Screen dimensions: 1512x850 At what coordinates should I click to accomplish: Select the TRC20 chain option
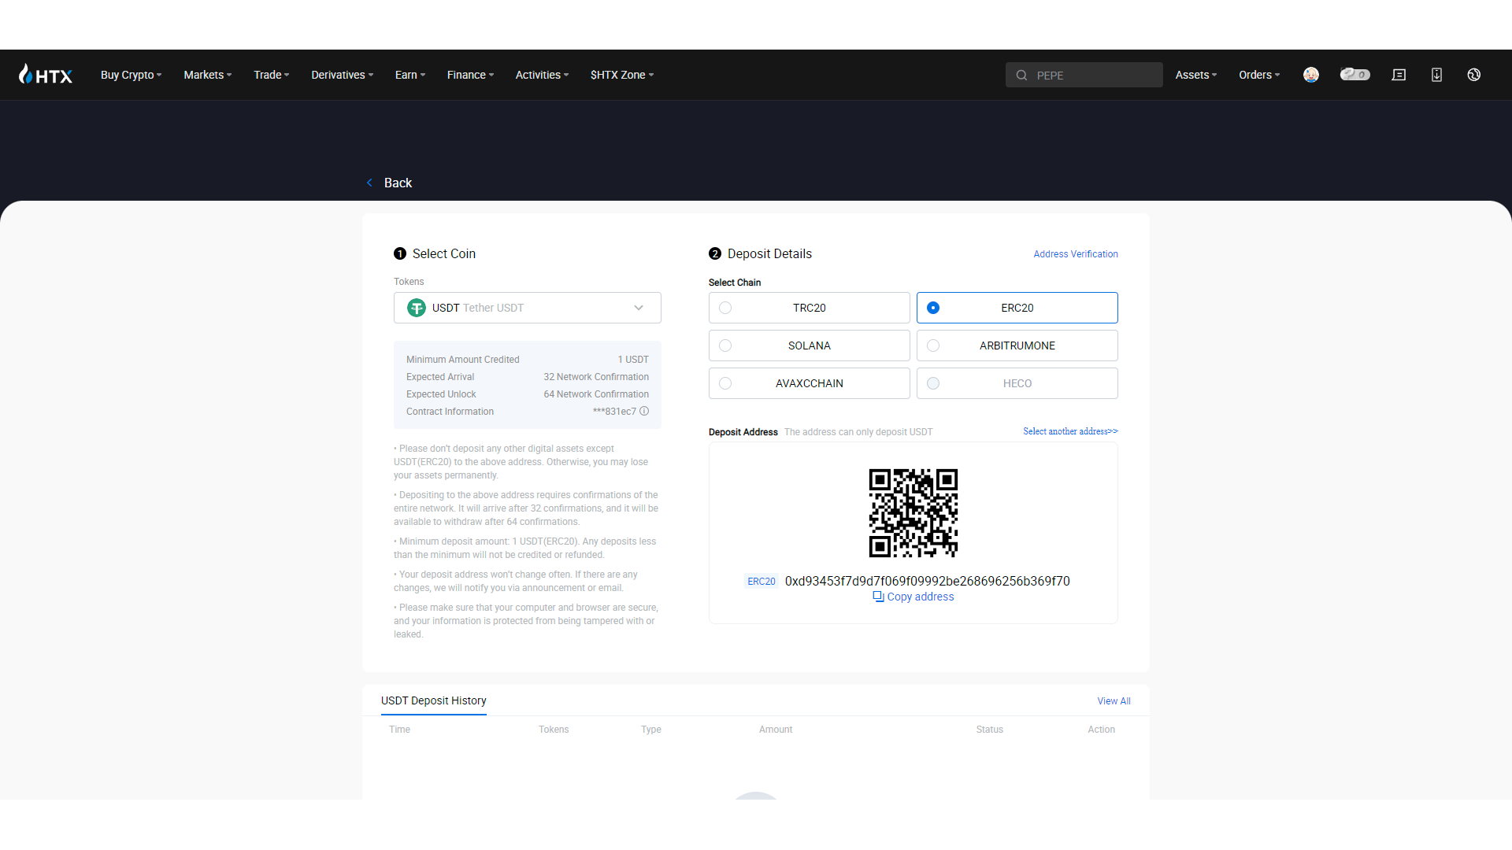point(810,308)
